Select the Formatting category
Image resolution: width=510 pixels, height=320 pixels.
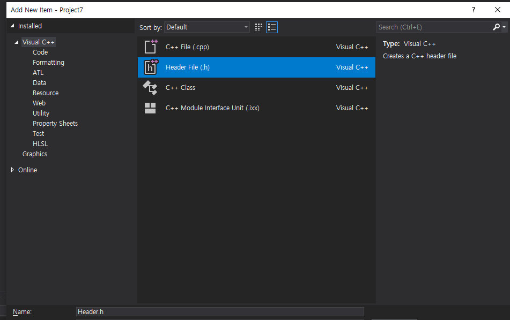click(x=48, y=62)
